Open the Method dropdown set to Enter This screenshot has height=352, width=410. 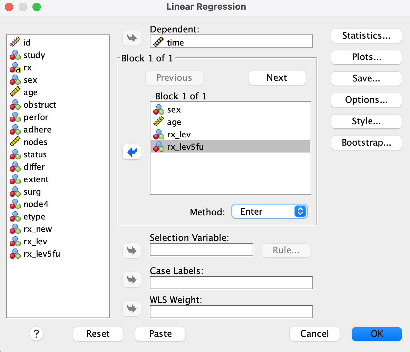click(269, 211)
